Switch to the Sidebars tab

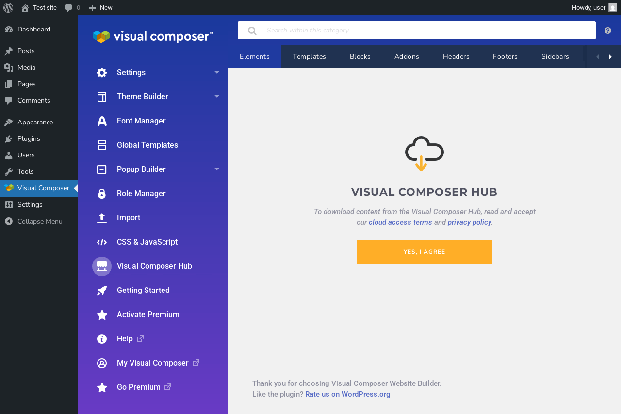(x=555, y=57)
